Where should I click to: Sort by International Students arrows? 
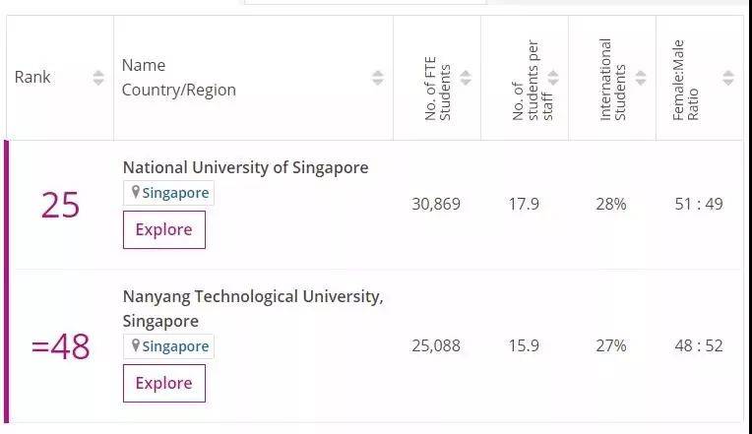point(641,78)
